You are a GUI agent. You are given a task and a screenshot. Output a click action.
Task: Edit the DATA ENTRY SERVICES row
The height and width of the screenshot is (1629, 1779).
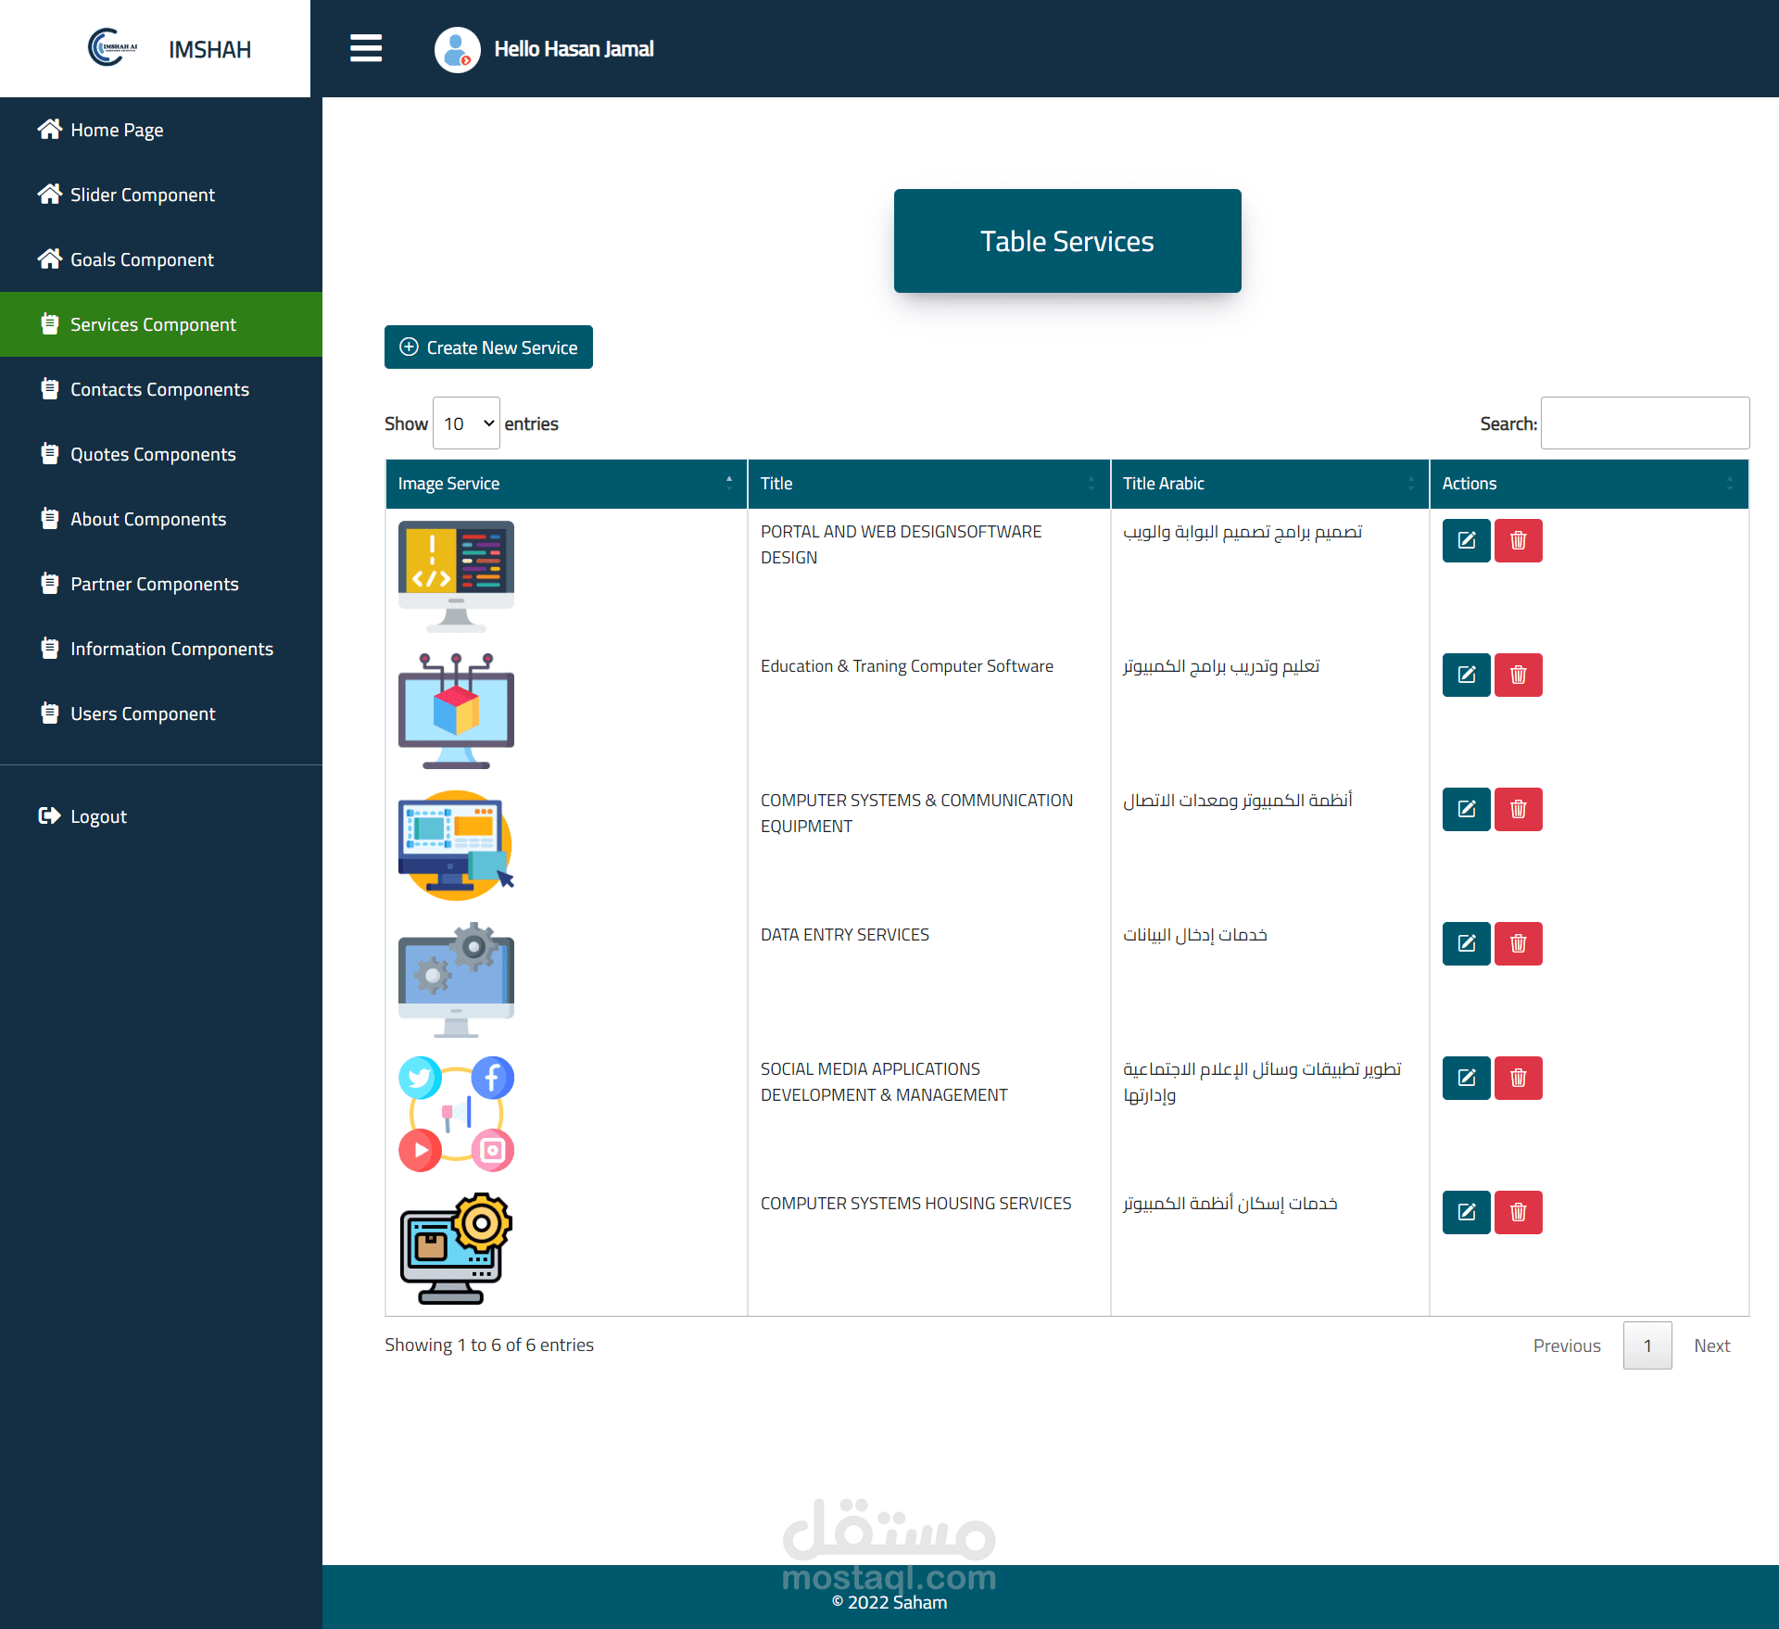1466,943
